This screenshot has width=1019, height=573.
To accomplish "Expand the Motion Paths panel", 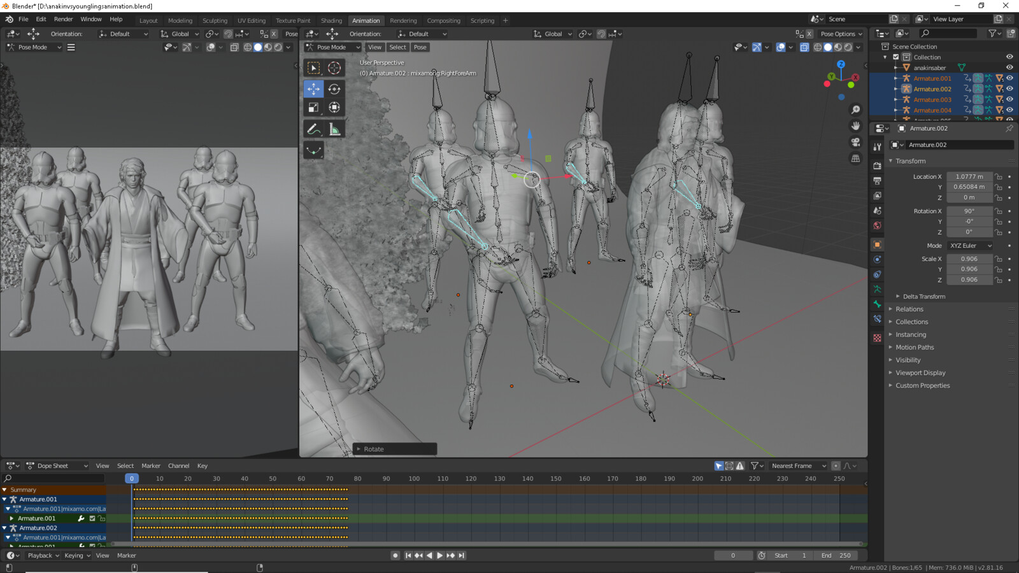I will pos(915,347).
